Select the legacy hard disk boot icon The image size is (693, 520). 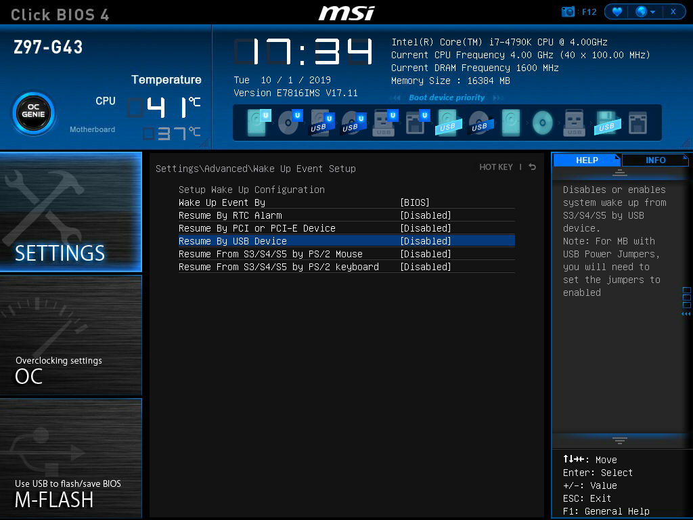point(511,123)
